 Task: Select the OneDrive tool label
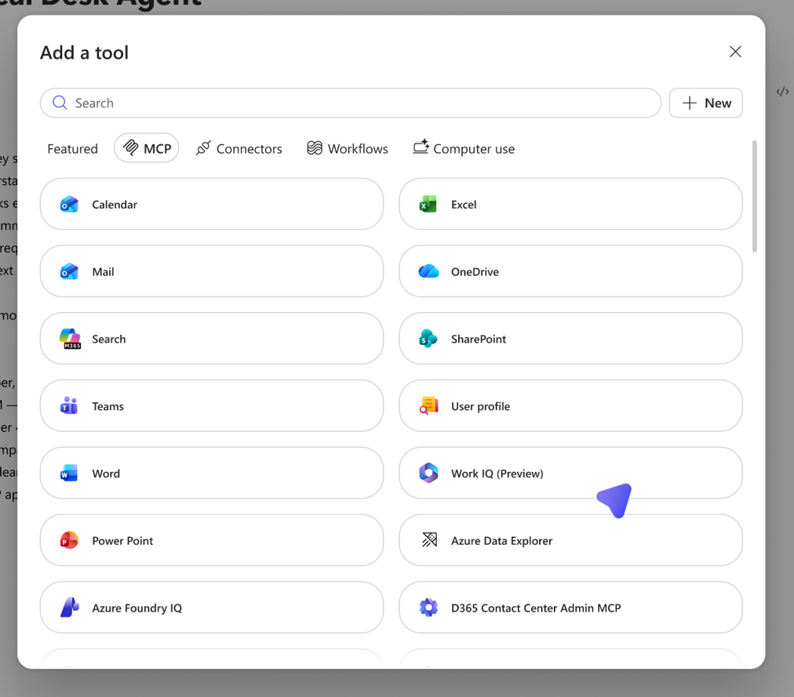point(475,272)
